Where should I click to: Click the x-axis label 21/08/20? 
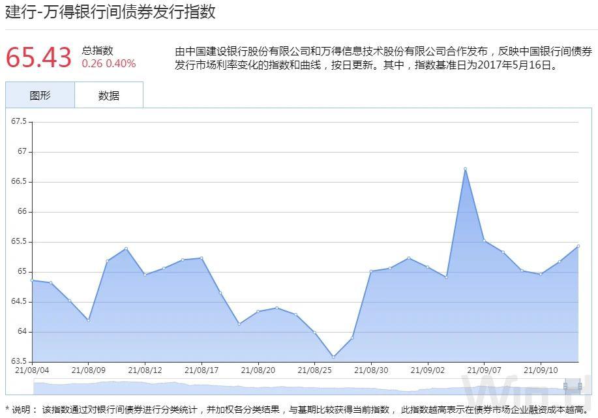coord(258,370)
